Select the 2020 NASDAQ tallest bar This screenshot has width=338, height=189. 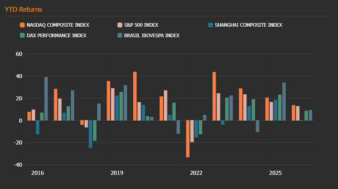click(x=135, y=96)
